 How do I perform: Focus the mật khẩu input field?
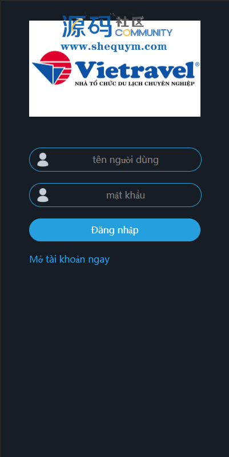pyautogui.click(x=115, y=195)
